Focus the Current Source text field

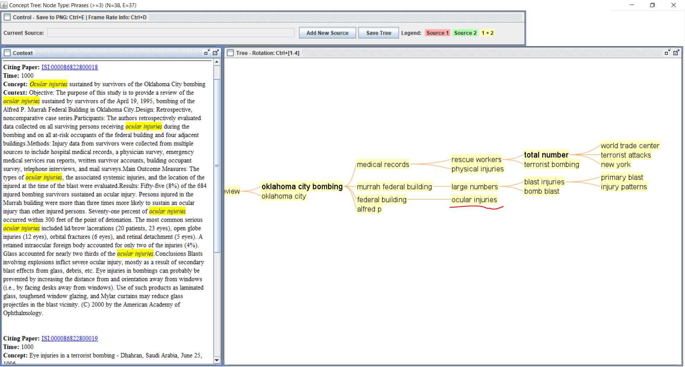(x=171, y=33)
